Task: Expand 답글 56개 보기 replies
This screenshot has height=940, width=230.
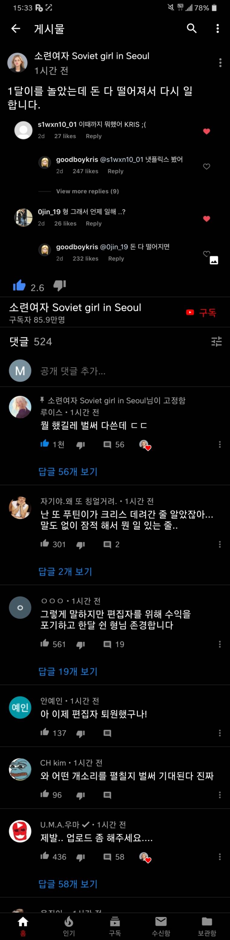Action: point(68,472)
